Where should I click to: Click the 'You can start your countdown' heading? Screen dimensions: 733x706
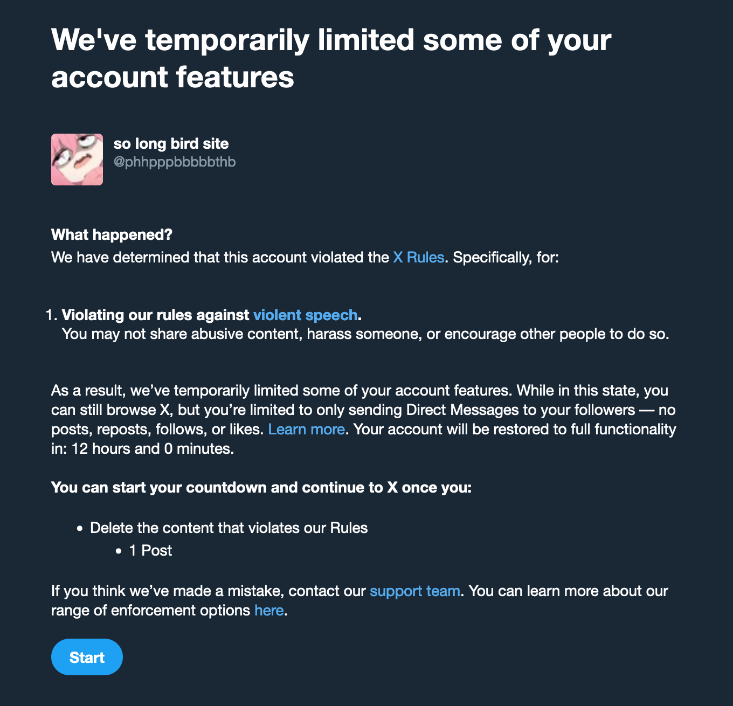click(261, 487)
